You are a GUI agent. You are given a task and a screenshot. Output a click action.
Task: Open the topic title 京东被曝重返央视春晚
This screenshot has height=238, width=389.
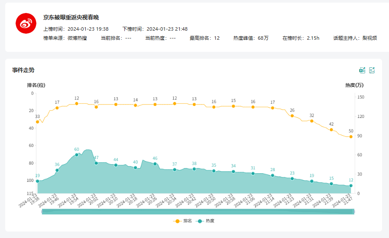[71, 17]
